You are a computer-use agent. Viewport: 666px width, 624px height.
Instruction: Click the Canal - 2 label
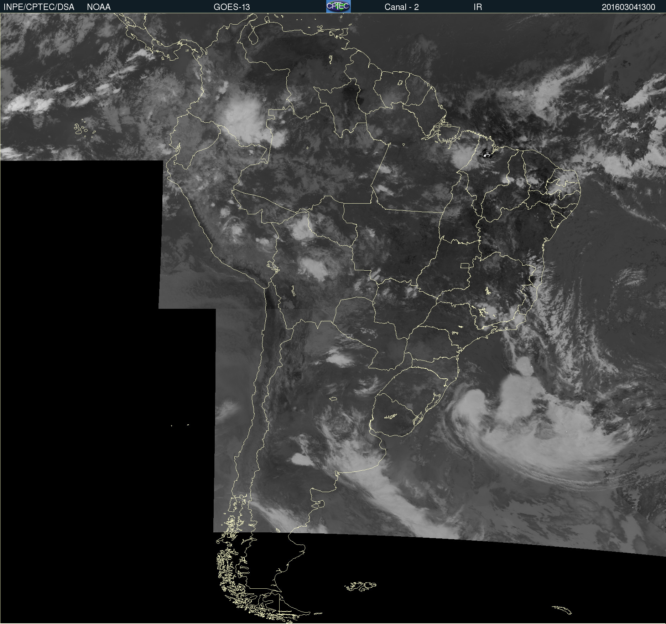click(x=401, y=7)
